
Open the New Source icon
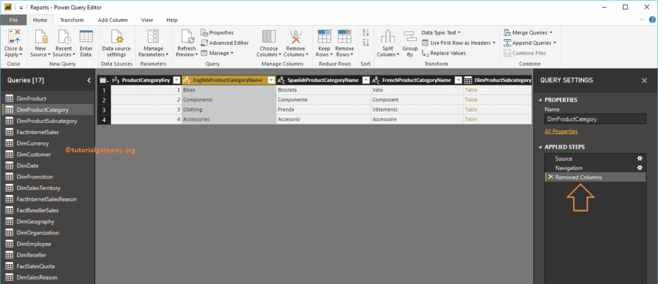[x=40, y=37]
